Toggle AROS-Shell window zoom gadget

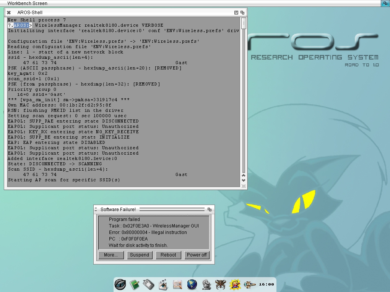point(236,13)
